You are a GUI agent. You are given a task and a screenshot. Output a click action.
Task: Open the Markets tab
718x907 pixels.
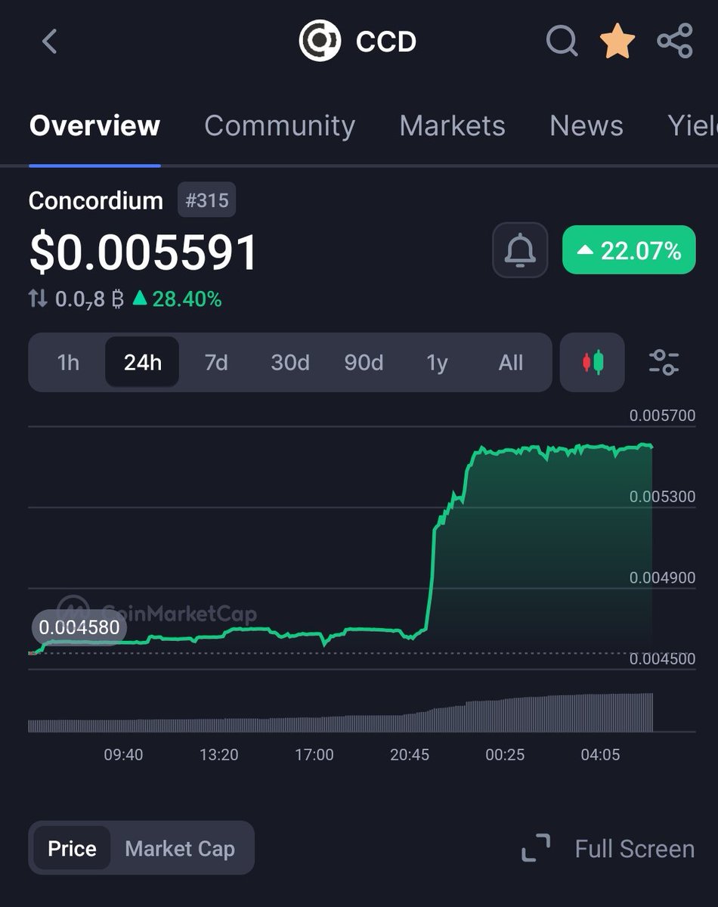[x=452, y=125]
